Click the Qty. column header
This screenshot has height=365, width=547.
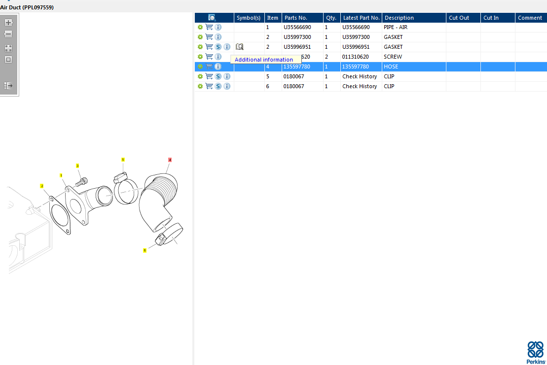coord(332,18)
